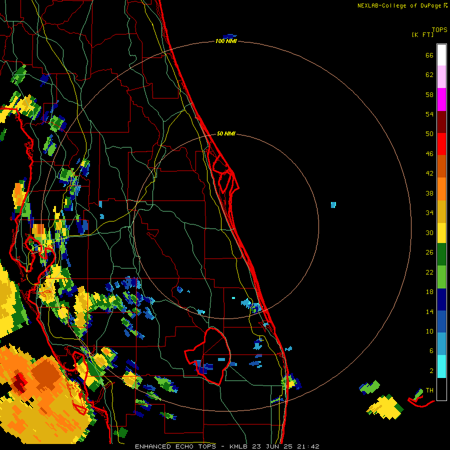Viewport: 450px width, 450px height.
Task: Click the ENHANCED ECHO TOPS caption at bottom
Action: tap(227, 446)
